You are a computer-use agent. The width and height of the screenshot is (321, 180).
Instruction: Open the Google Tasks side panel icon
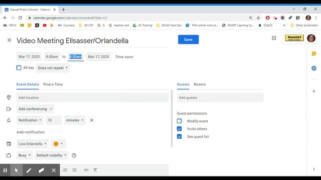(314, 68)
